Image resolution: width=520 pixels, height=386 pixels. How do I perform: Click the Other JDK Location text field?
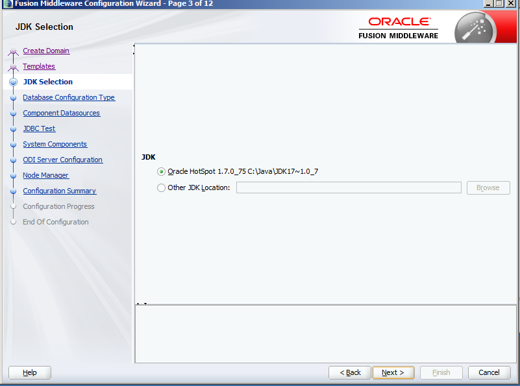pyautogui.click(x=349, y=187)
